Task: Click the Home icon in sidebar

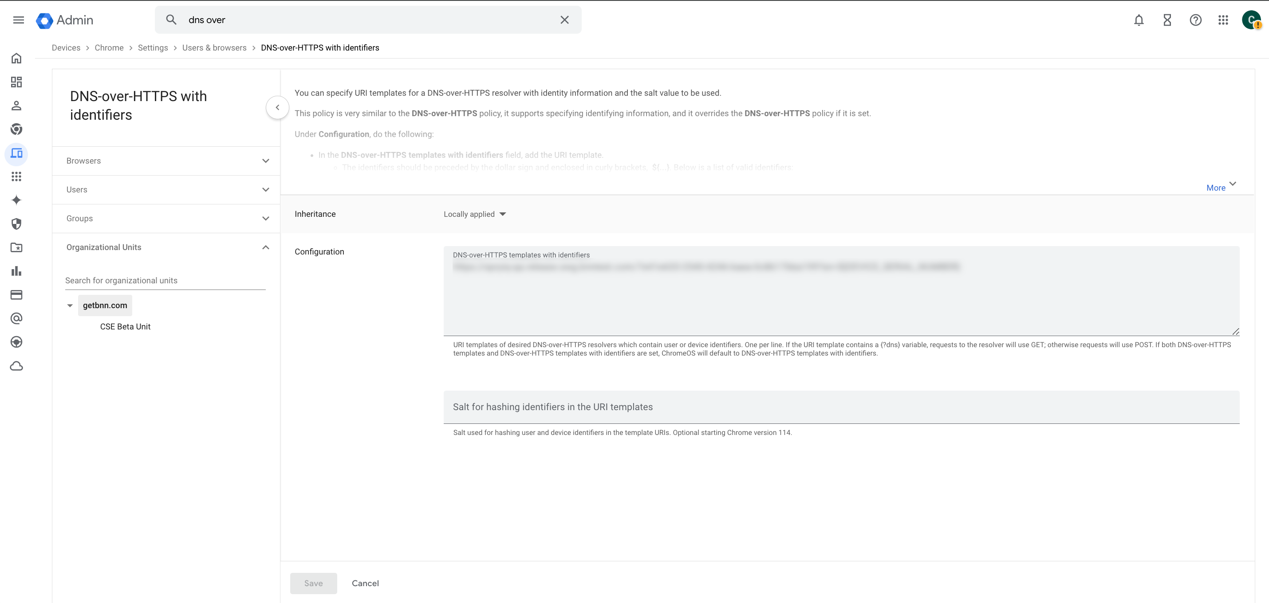Action: pos(16,59)
